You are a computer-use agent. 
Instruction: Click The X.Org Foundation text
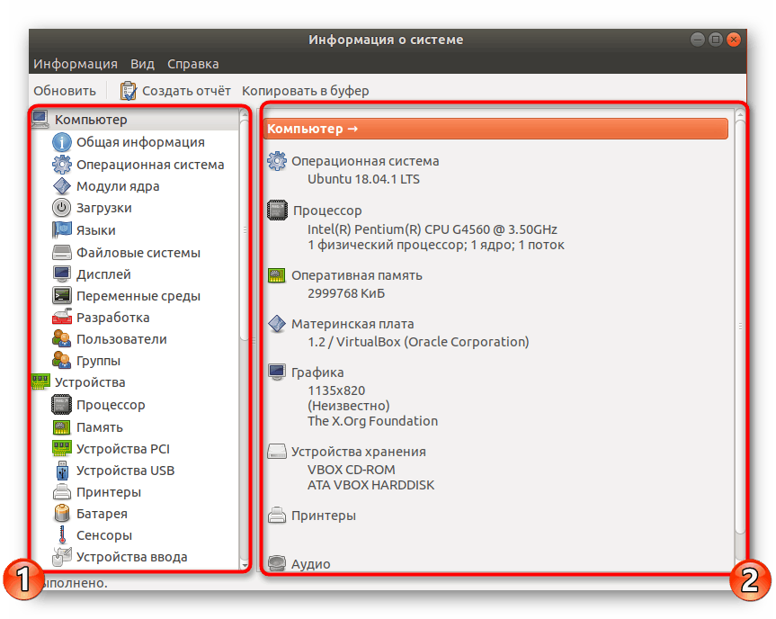coord(372,421)
